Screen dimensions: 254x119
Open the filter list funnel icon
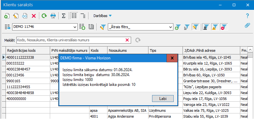click(187, 27)
